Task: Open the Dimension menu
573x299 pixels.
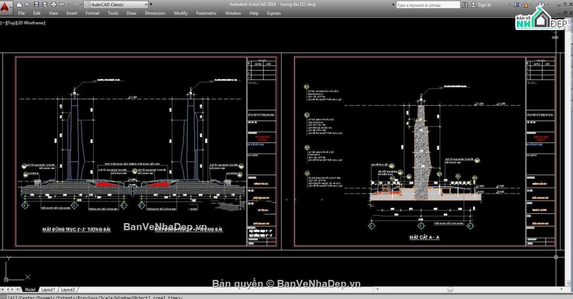Action: click(155, 13)
